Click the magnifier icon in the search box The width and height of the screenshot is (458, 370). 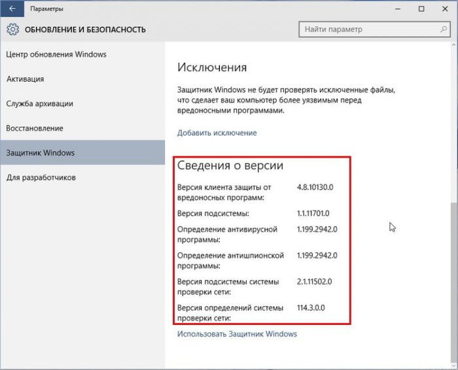tap(441, 29)
